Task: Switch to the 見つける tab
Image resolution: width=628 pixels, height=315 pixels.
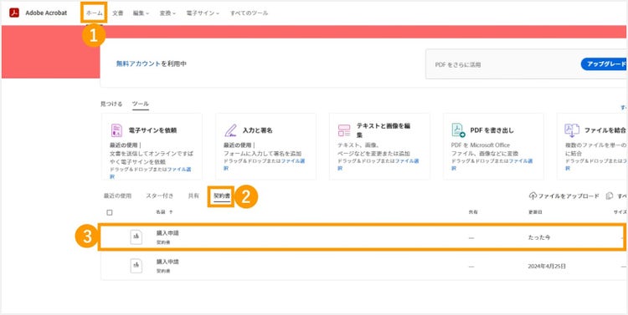Action: [x=111, y=104]
